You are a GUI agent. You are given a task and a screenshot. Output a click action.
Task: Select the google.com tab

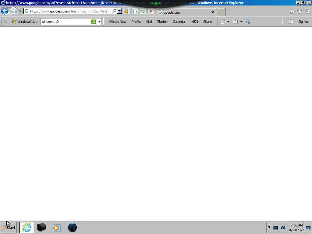pos(186,12)
